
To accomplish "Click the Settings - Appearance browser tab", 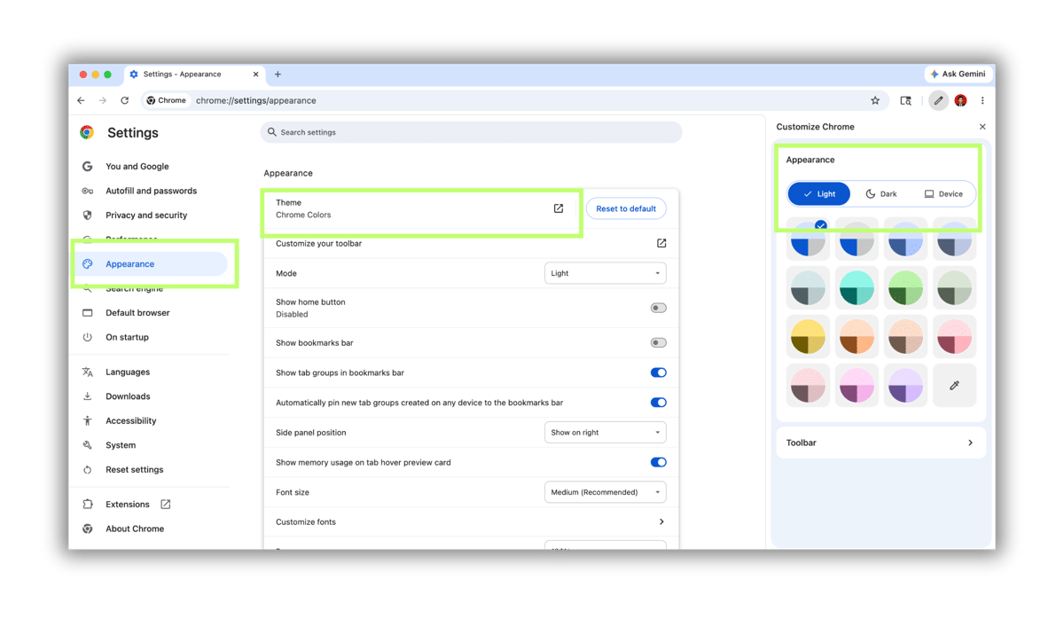I will click(193, 74).
